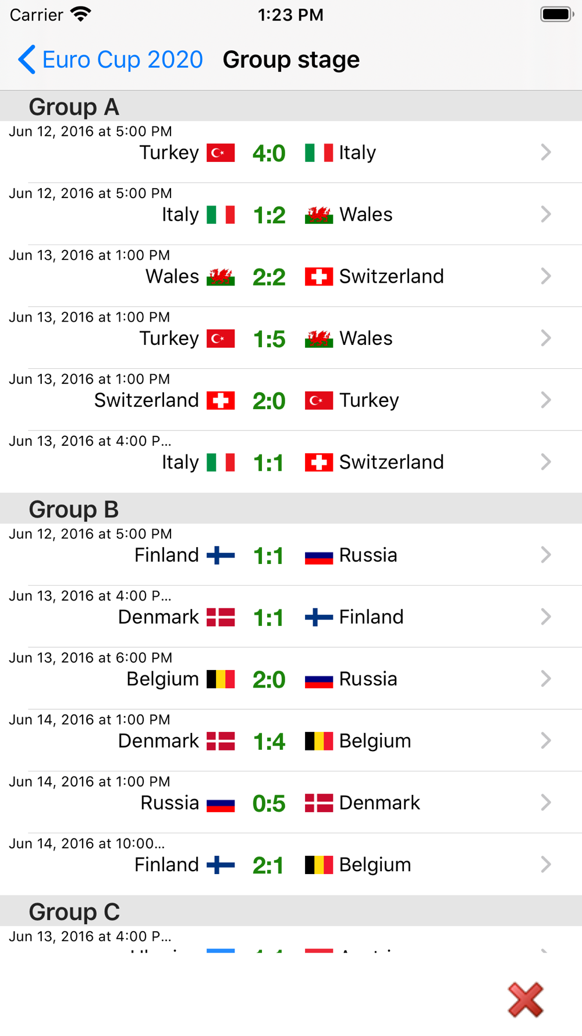Tap the 1:1 score for Italy–Switzerland

click(x=269, y=463)
